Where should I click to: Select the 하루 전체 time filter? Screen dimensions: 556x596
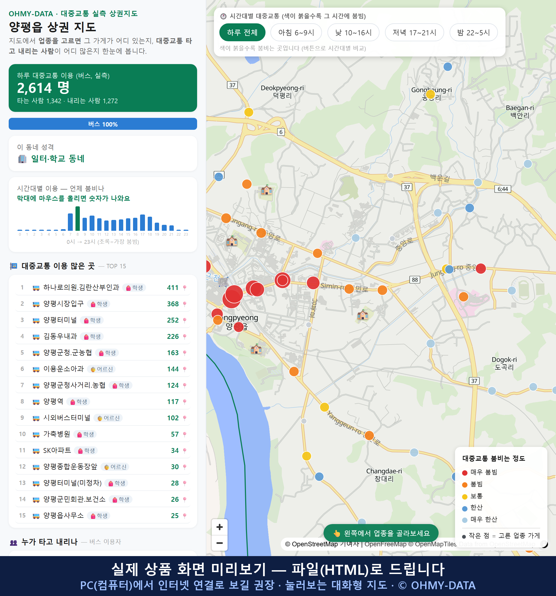242,32
